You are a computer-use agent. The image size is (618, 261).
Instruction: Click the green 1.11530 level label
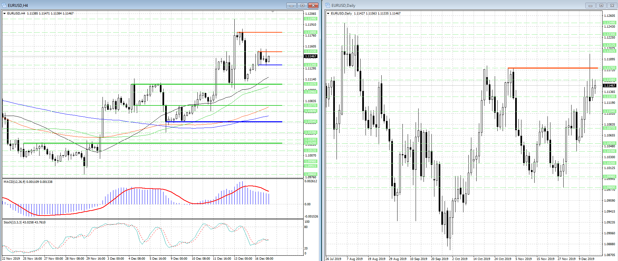(310, 51)
